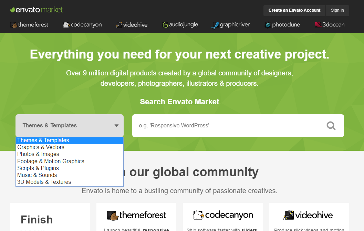The height and width of the screenshot is (231, 364).
Task: Navigate to the 3DOcean marketplace
Action: [x=330, y=25]
